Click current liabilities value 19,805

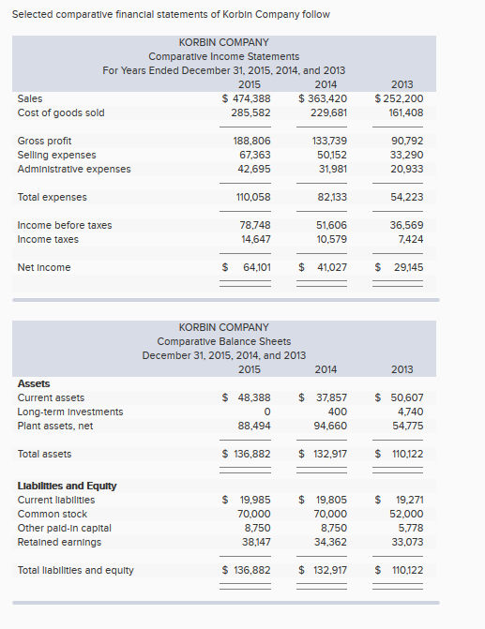point(332,500)
